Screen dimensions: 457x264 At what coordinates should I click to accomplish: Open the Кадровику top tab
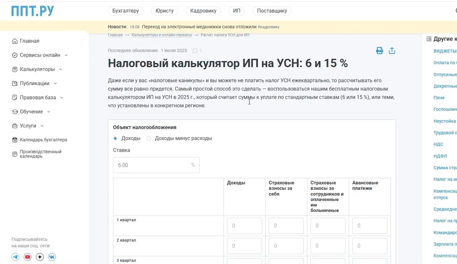[203, 11]
